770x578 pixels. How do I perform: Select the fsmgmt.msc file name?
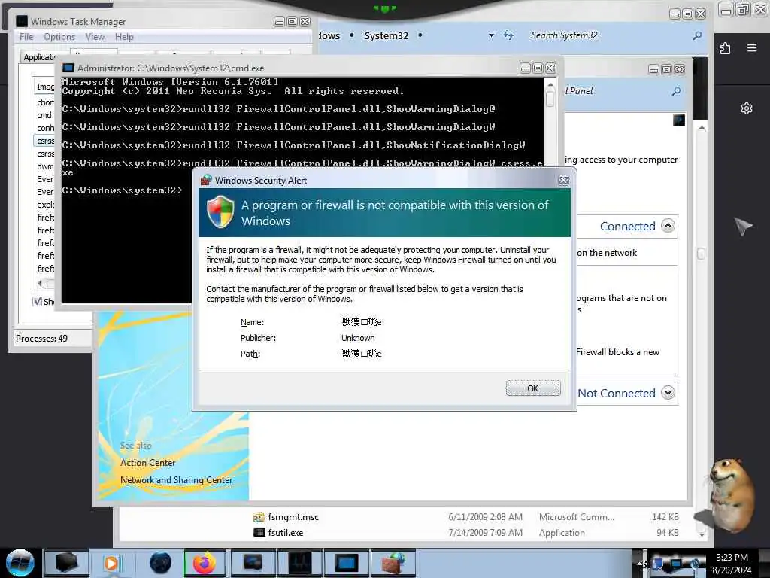(293, 516)
